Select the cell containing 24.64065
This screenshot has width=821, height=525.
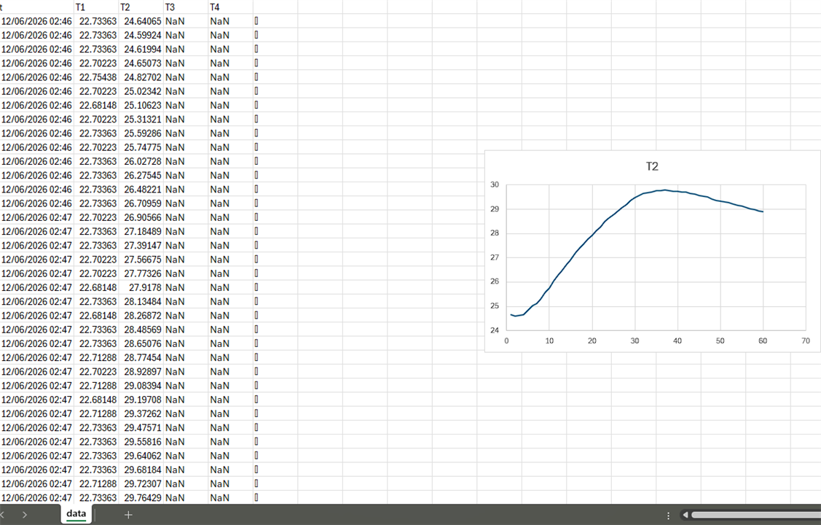141,21
